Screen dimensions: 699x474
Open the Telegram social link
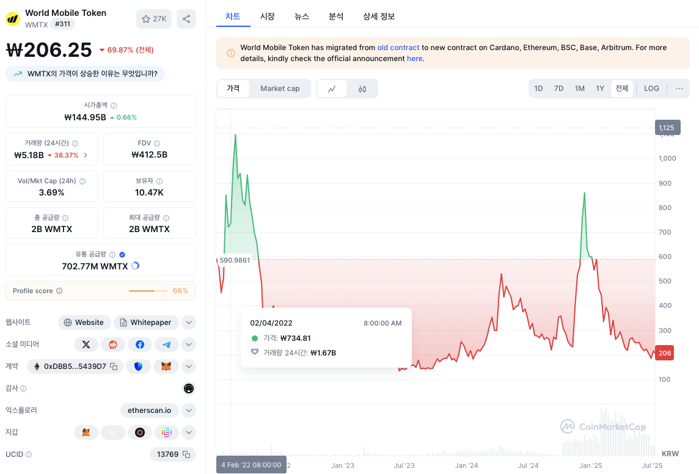click(x=167, y=345)
